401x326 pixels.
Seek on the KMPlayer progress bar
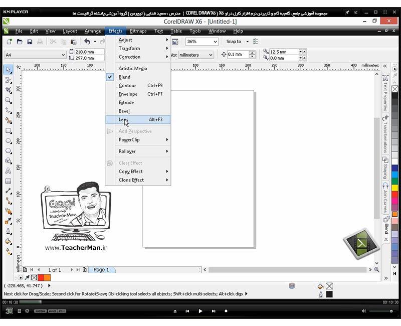pos(201,302)
